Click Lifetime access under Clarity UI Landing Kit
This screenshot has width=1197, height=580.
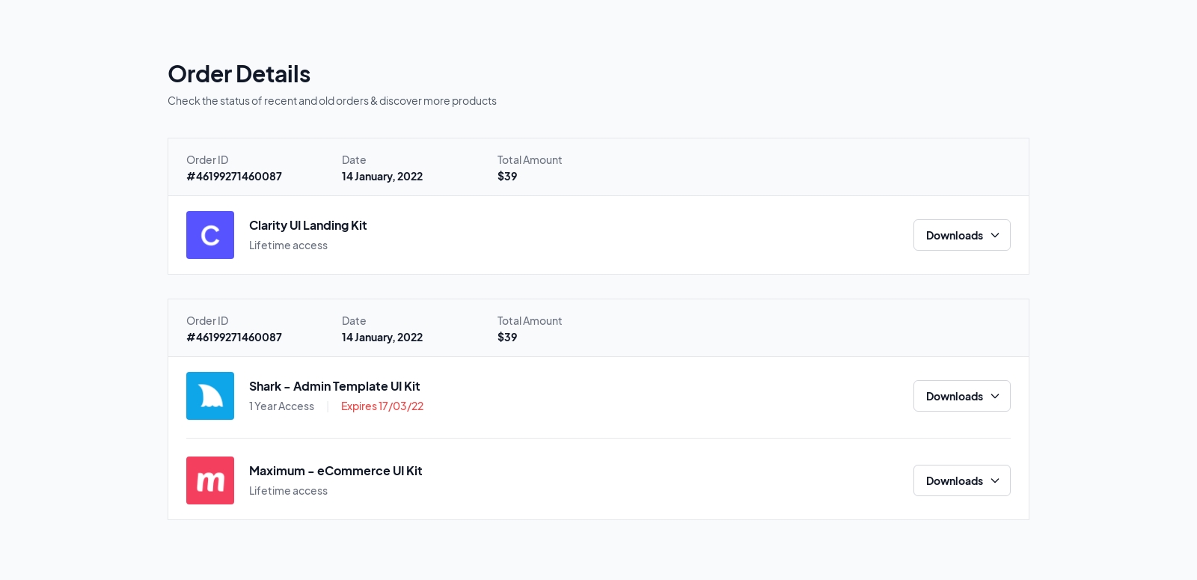pos(288,245)
